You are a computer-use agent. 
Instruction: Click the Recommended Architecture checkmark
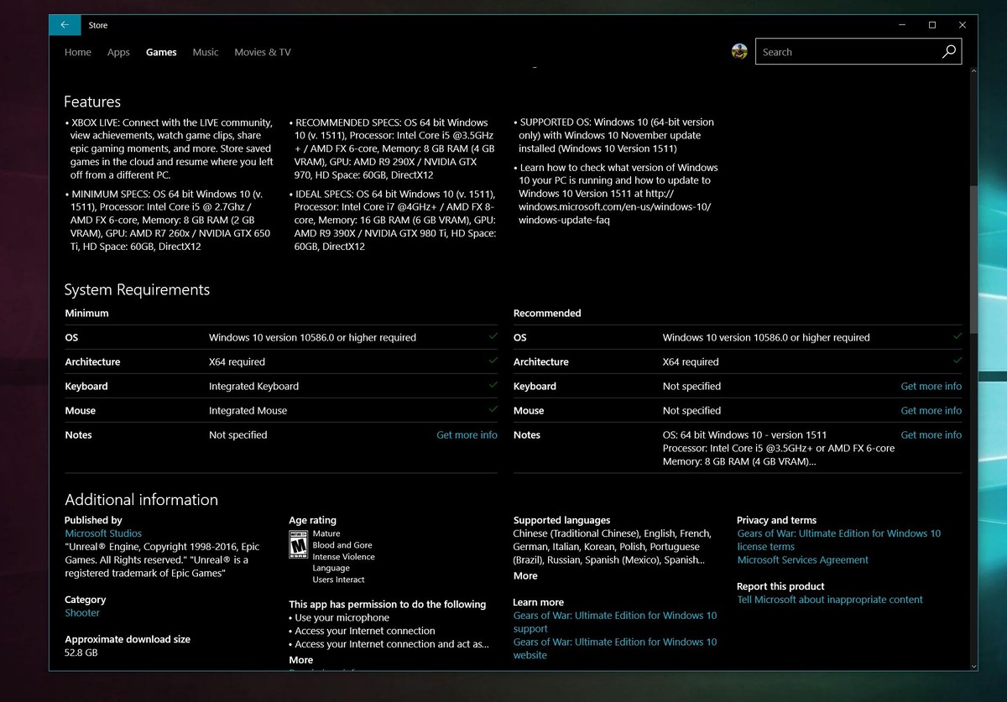(957, 361)
